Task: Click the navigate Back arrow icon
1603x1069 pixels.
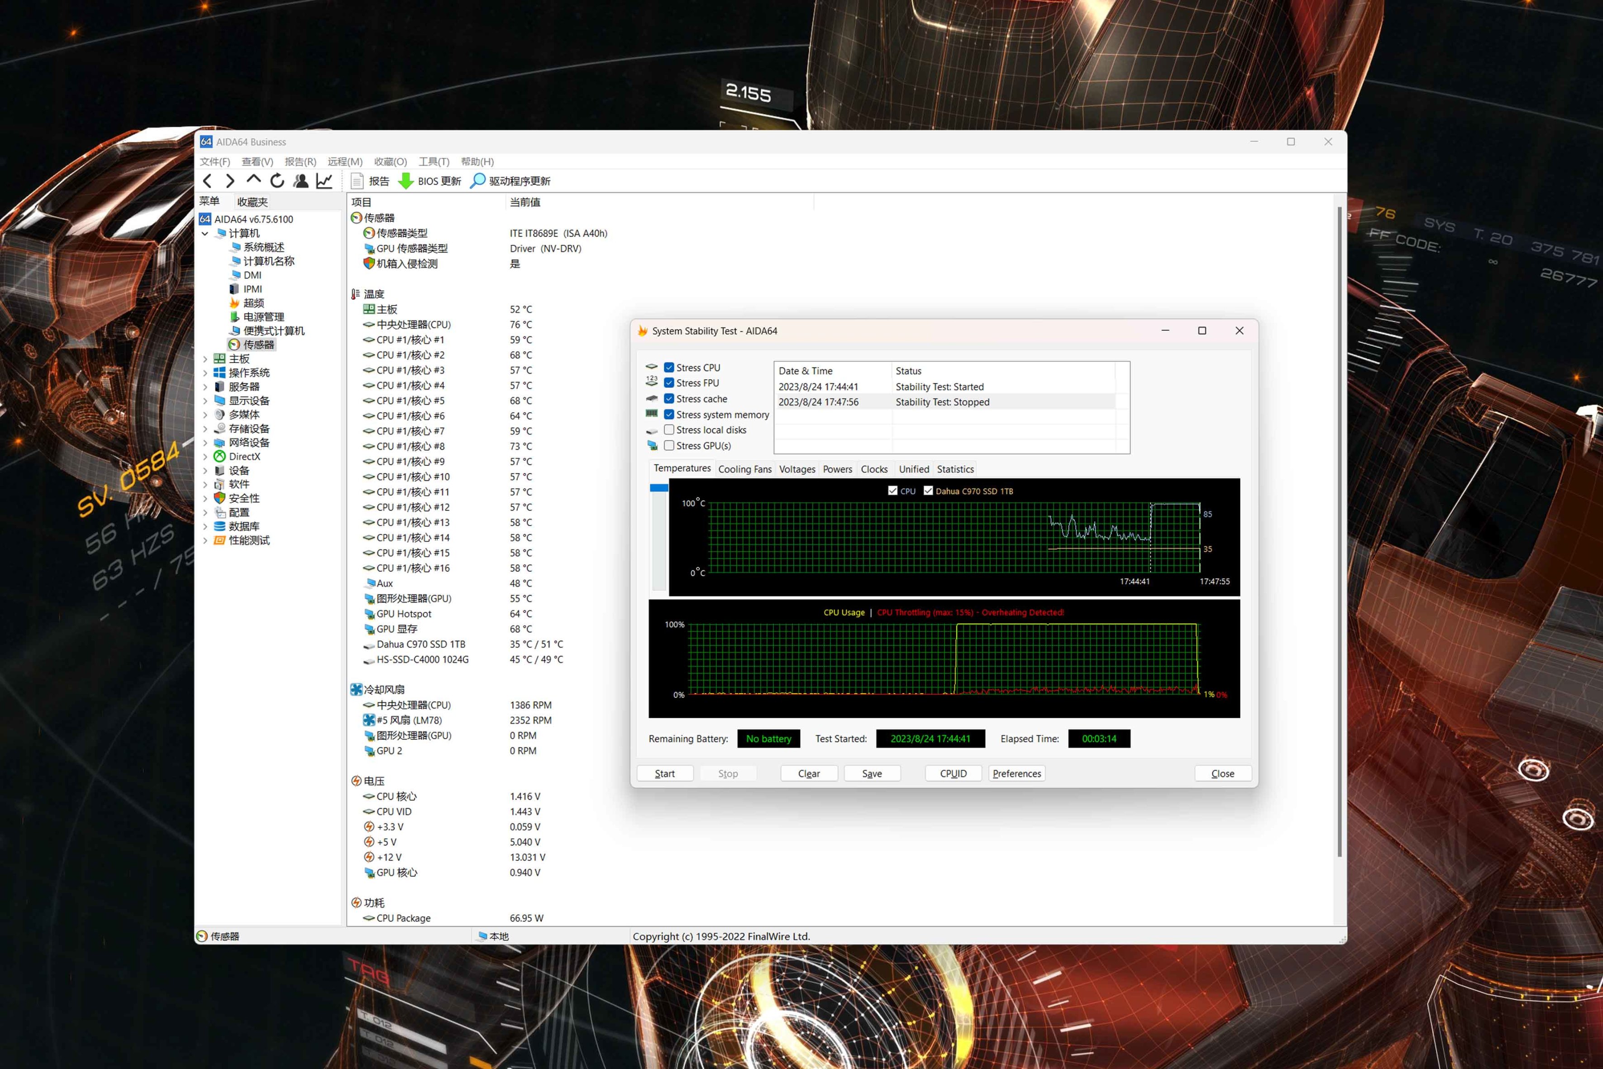Action: (208, 181)
